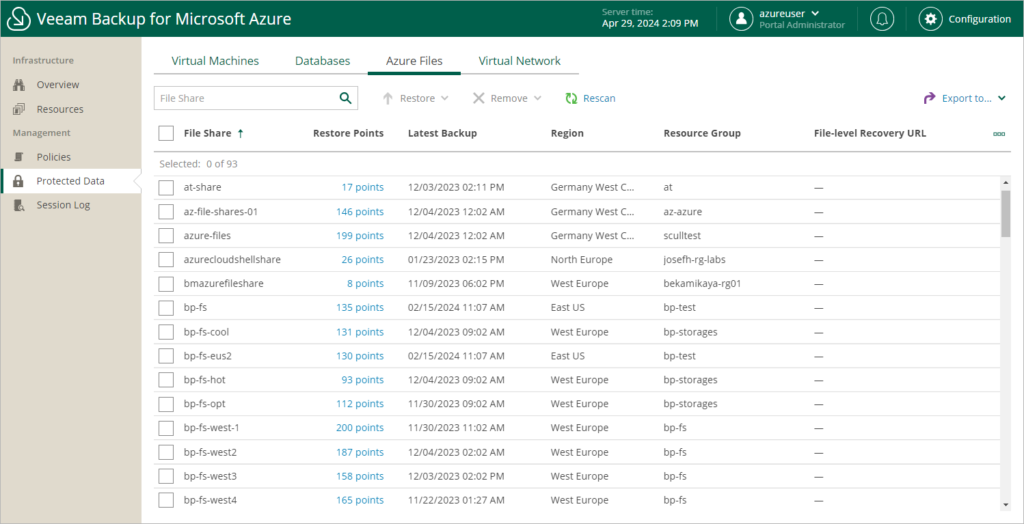
Task: Select the bmazurefileshare row checkbox
Action: click(x=166, y=284)
